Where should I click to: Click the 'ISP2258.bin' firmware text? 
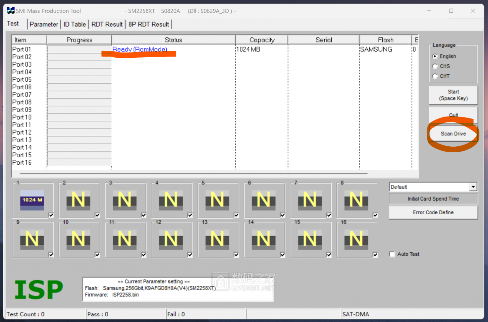pos(125,295)
